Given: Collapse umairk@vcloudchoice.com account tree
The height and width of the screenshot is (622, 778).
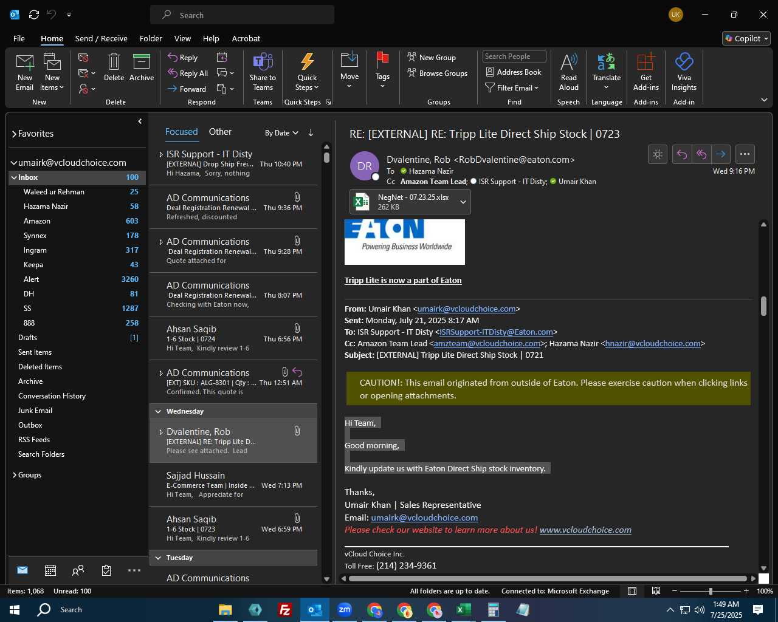Looking at the screenshot, I should (13, 163).
